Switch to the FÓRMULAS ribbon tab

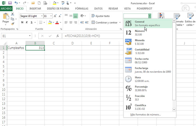pos(82,8)
